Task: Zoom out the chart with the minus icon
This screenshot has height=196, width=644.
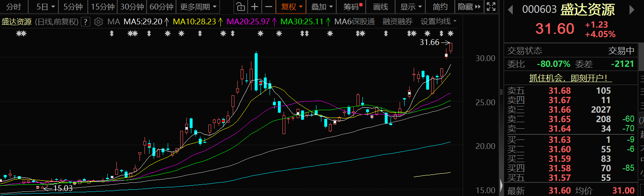Action: [269, 7]
